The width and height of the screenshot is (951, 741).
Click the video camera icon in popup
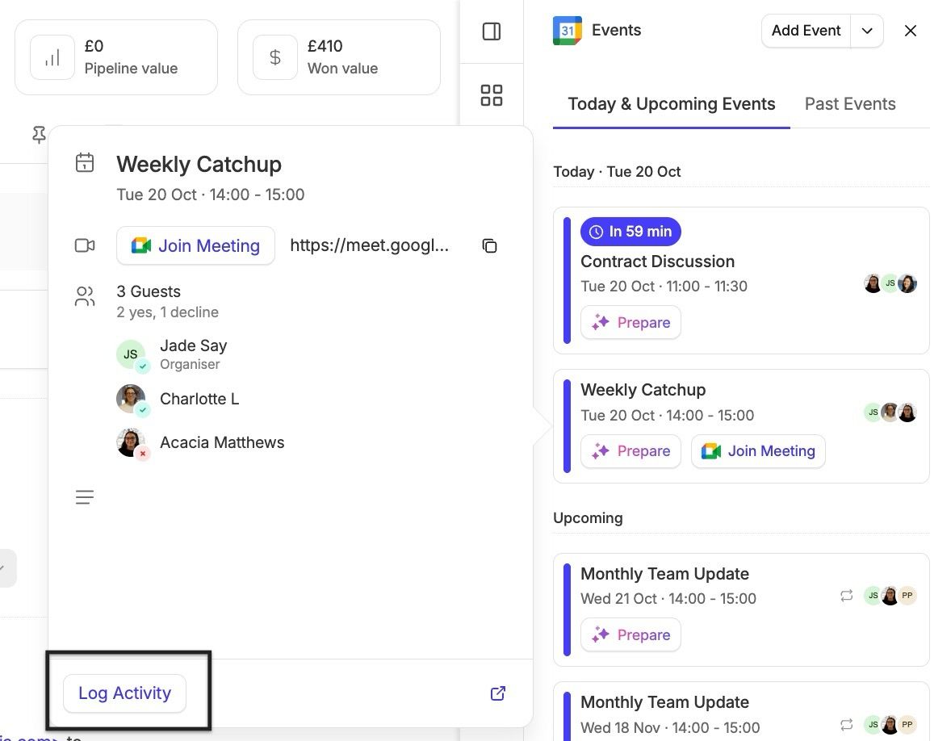pyautogui.click(x=85, y=245)
